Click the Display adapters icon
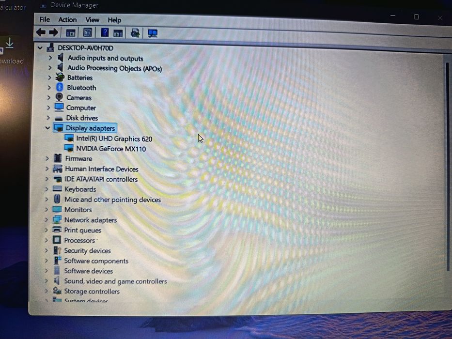The image size is (452, 339). point(59,128)
